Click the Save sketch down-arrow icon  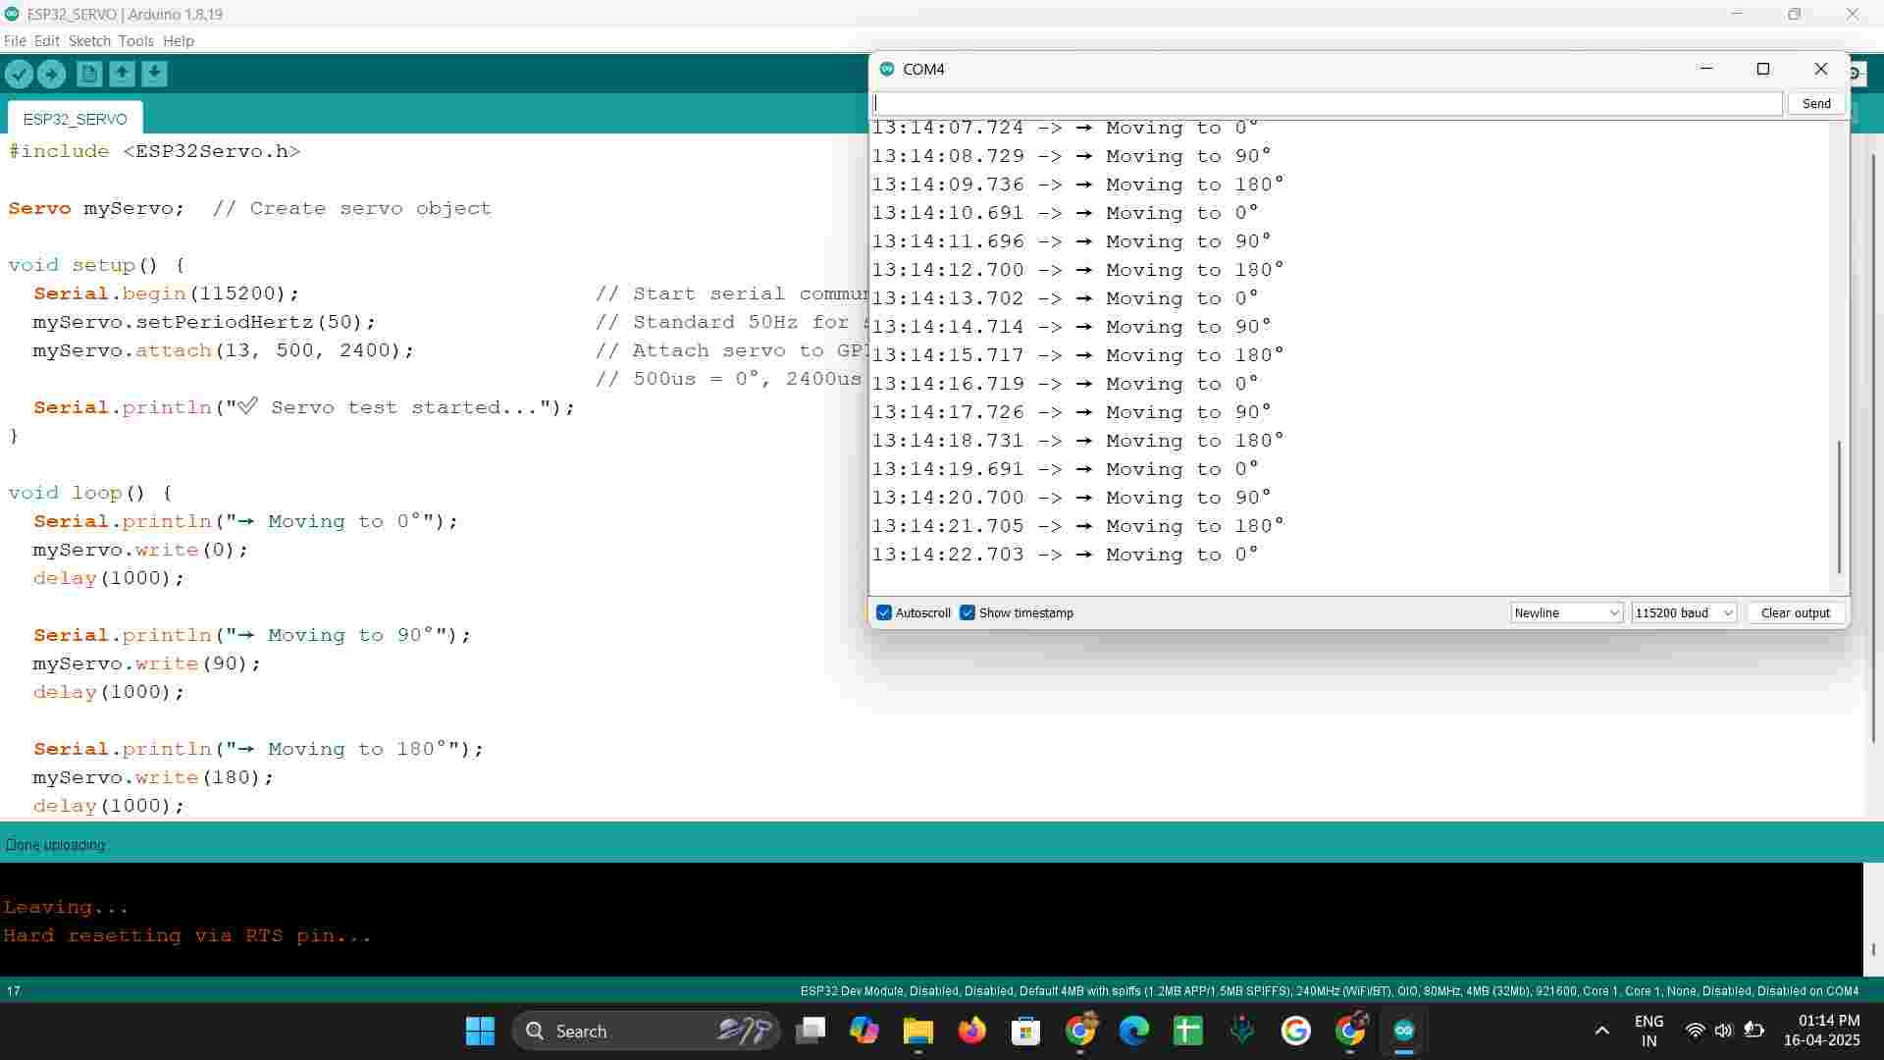point(154,74)
